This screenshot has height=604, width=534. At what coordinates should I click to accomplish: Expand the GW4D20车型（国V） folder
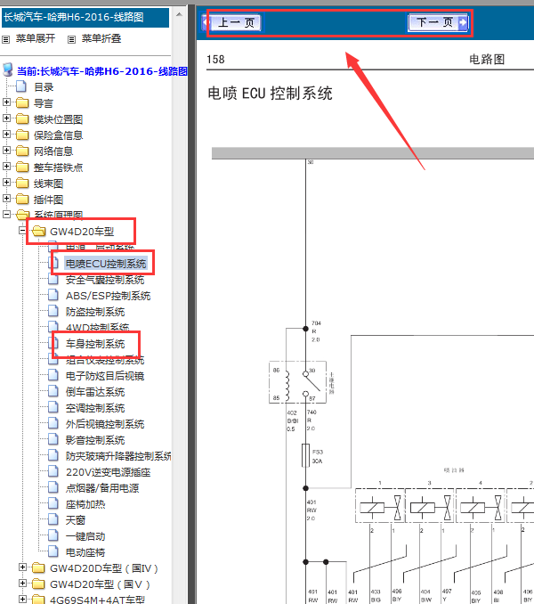pos(23,584)
